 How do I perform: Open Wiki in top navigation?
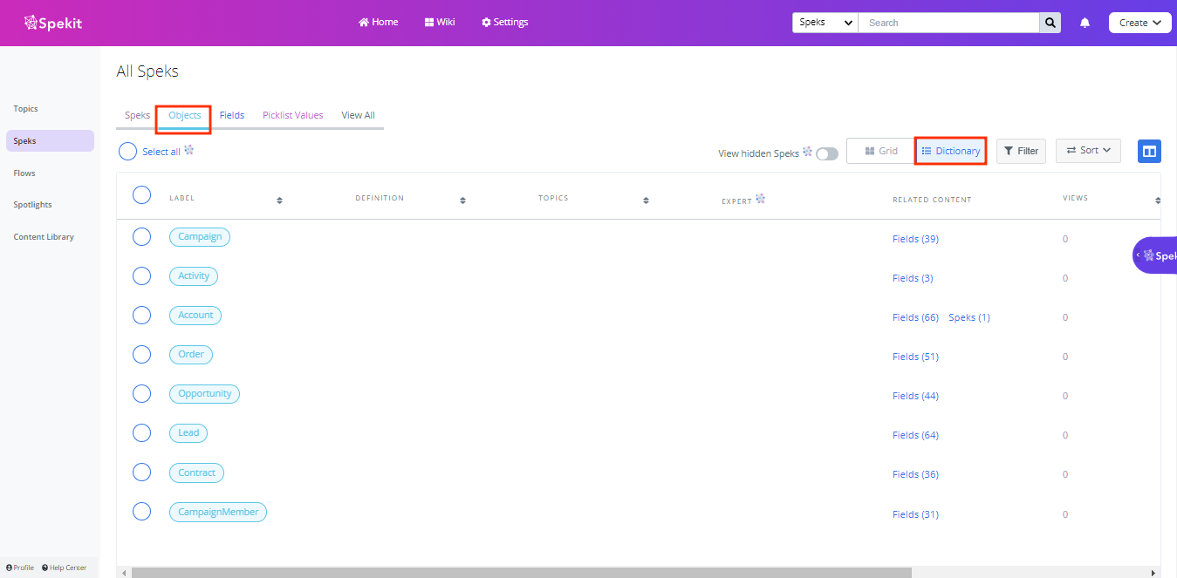pos(440,23)
